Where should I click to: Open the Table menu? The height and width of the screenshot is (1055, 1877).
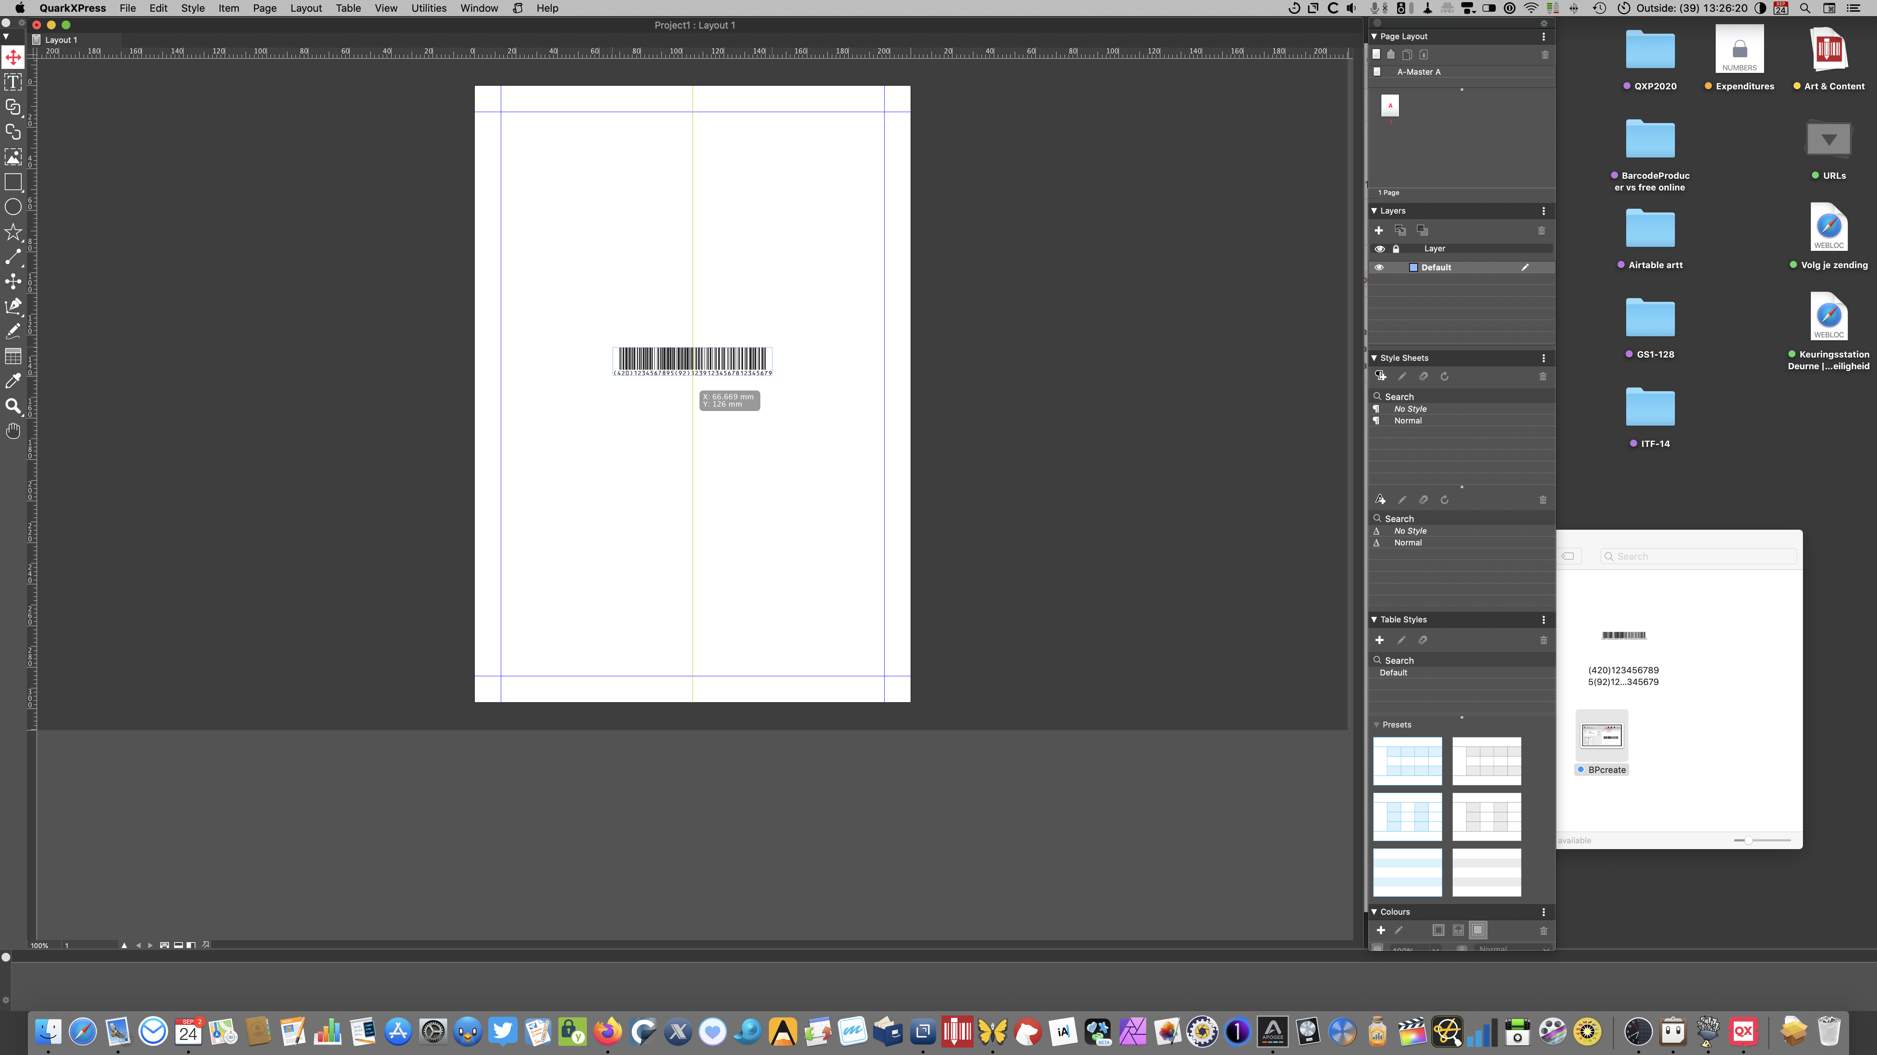pos(348,8)
